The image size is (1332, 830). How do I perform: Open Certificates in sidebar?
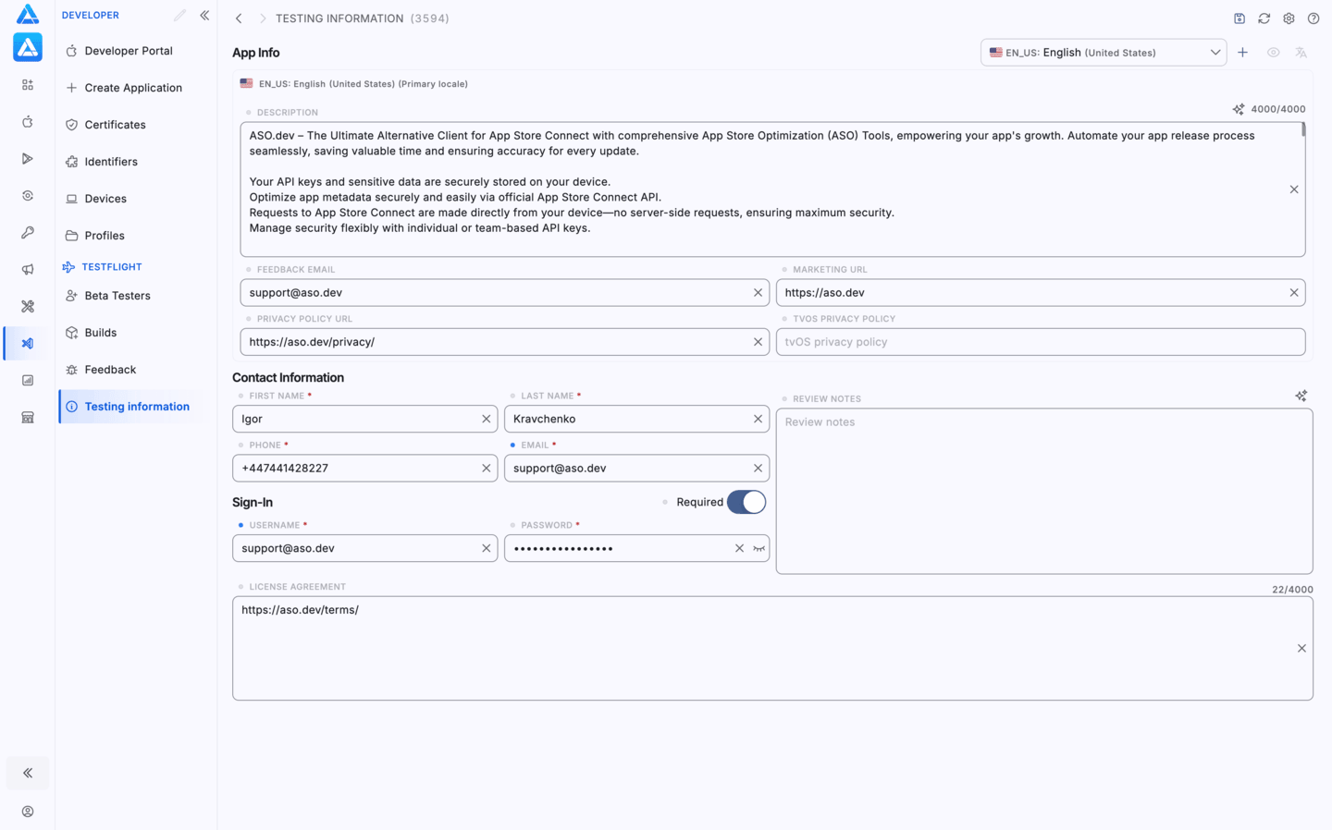(x=134, y=125)
